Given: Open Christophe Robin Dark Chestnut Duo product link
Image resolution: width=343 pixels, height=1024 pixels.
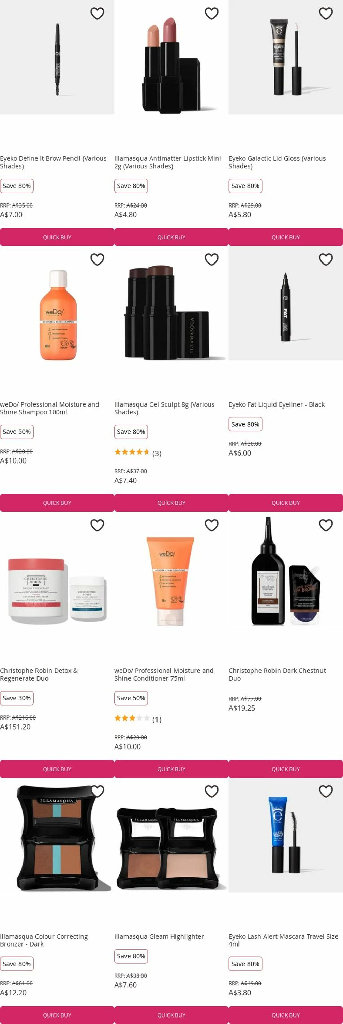Looking at the screenshot, I should 277,674.
